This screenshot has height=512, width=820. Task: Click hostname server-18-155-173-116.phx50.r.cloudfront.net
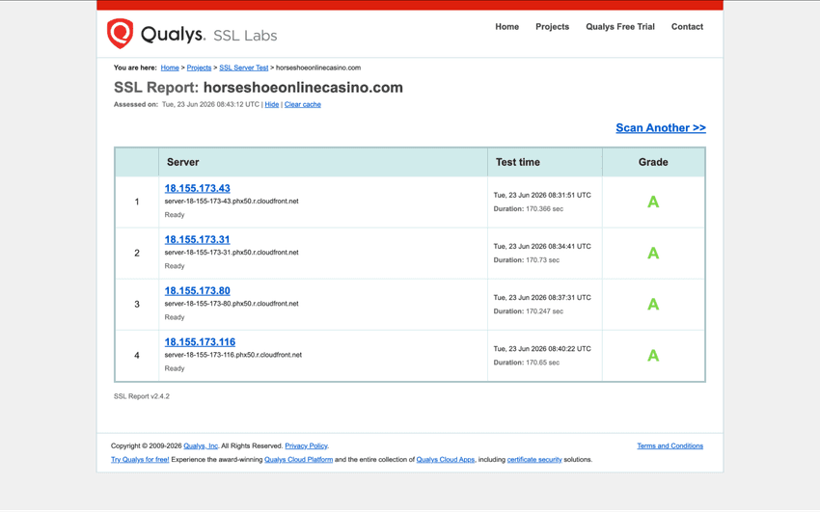(232, 355)
